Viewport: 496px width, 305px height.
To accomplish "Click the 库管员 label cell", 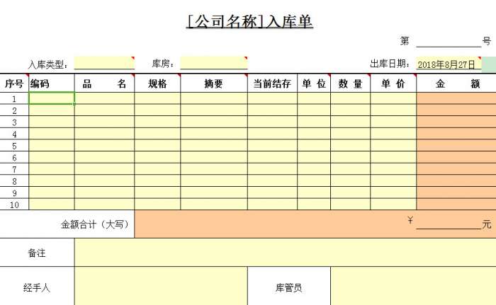I will pyautogui.click(x=289, y=286).
